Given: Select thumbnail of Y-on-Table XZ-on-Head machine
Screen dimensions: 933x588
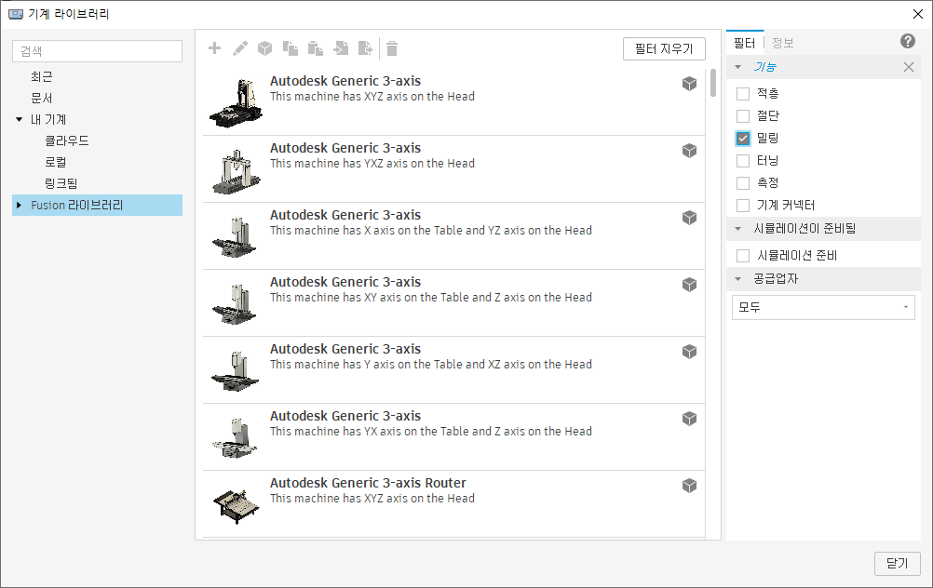Looking at the screenshot, I should point(235,370).
